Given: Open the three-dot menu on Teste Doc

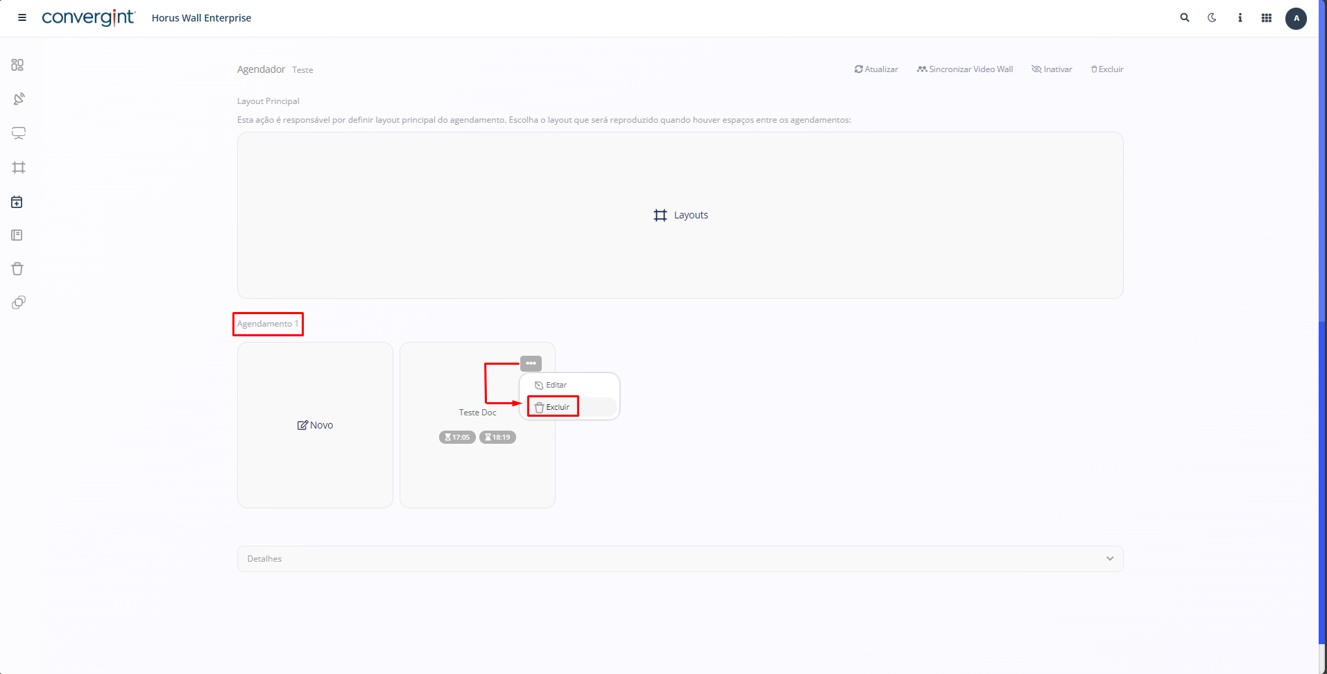Looking at the screenshot, I should (531, 363).
